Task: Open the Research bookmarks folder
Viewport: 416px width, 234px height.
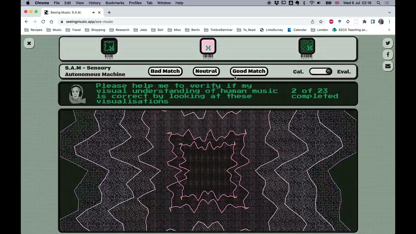Action: click(x=119, y=30)
